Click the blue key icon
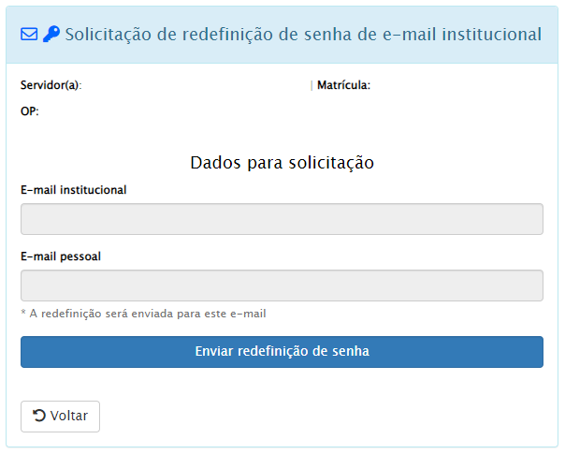Screen dimensions: 565x454 (x=51, y=35)
